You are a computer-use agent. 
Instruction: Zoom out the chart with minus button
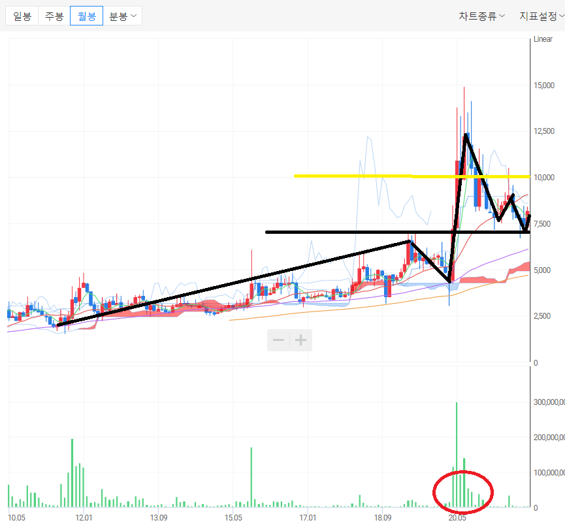[278, 340]
